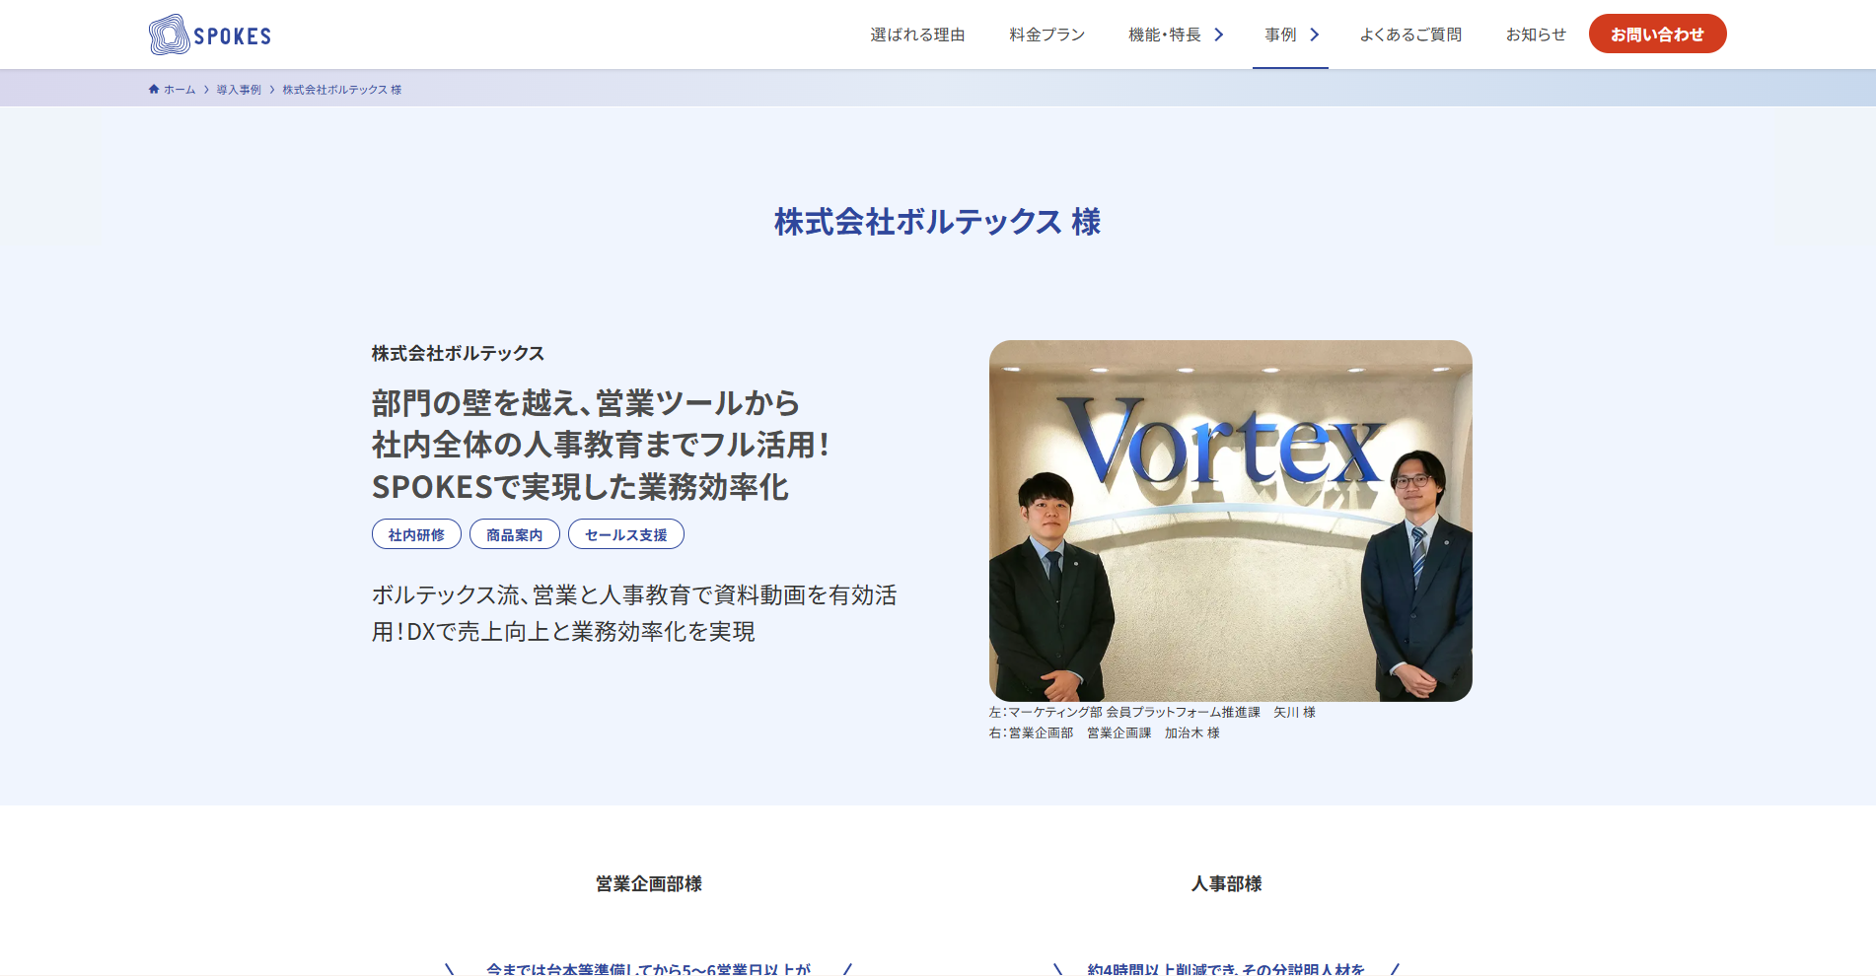Select the 商品案内 tag
This screenshot has width=1876, height=976.
point(514,534)
